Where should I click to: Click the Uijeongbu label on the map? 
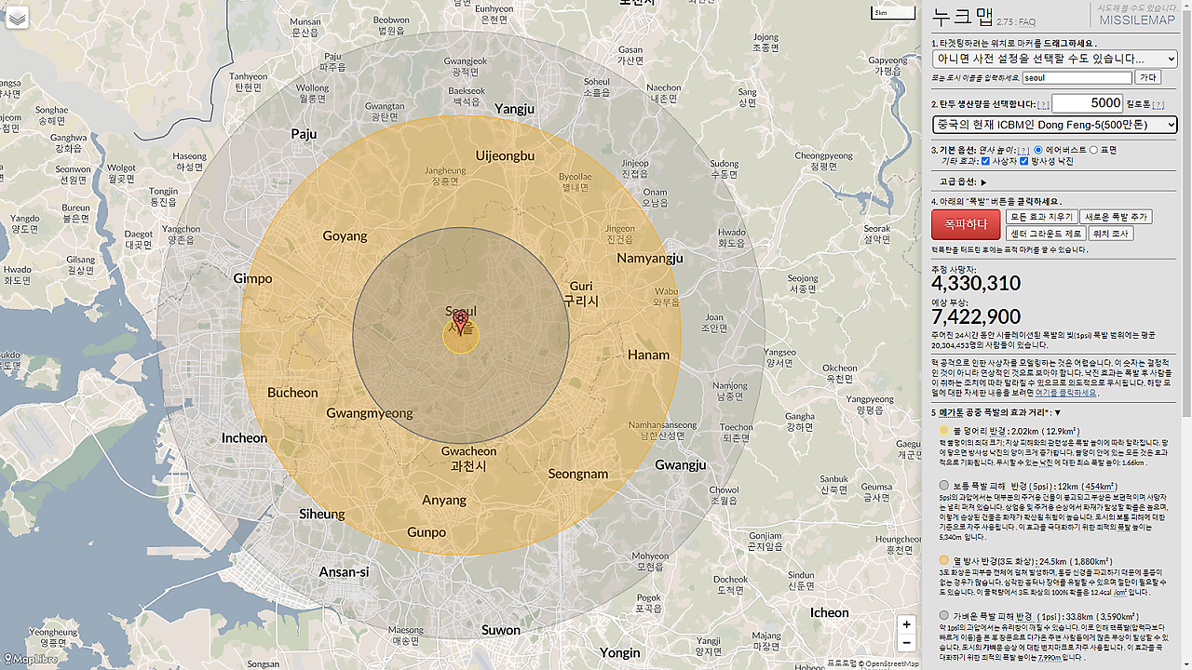click(x=505, y=155)
